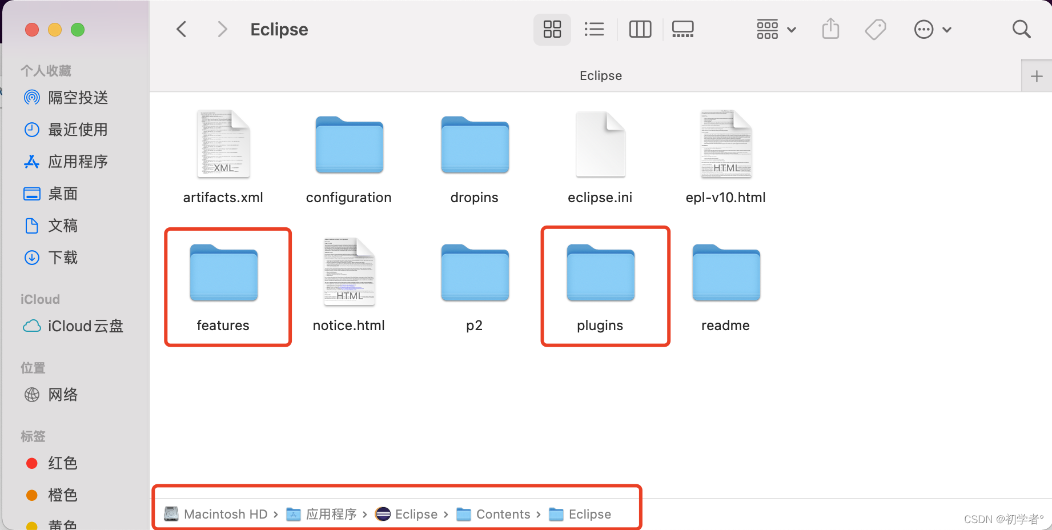Switch to gallery view
Viewport: 1052px width, 530px height.
coord(683,29)
